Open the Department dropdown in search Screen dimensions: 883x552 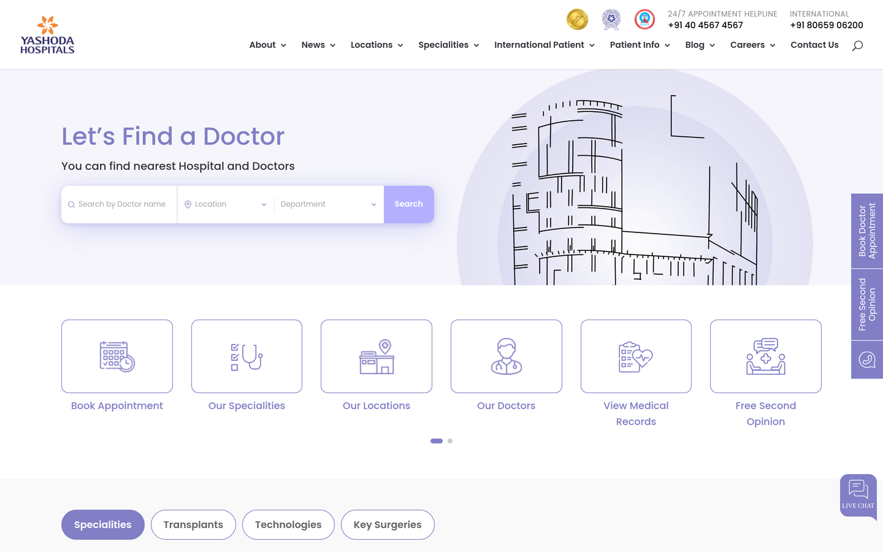pos(329,204)
